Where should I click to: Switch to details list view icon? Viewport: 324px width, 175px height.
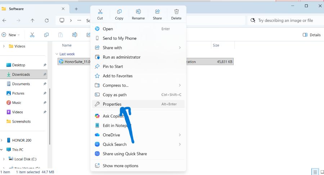coord(315,172)
